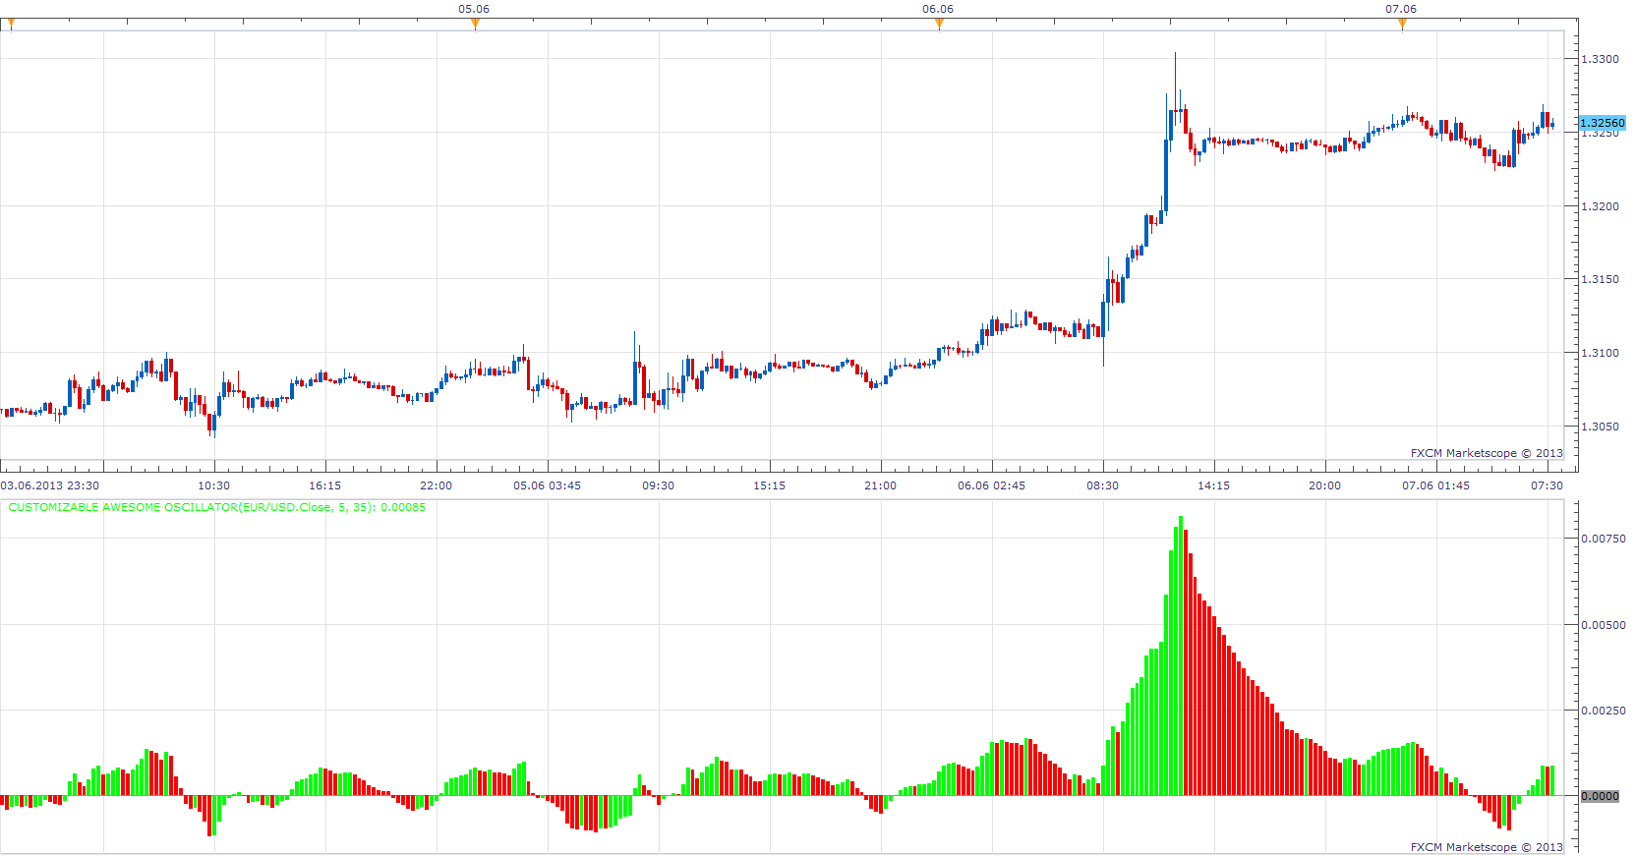Screen dimensions: 1635x855
Task: Click the 1.3200 price axis label
Action: (x=1600, y=206)
